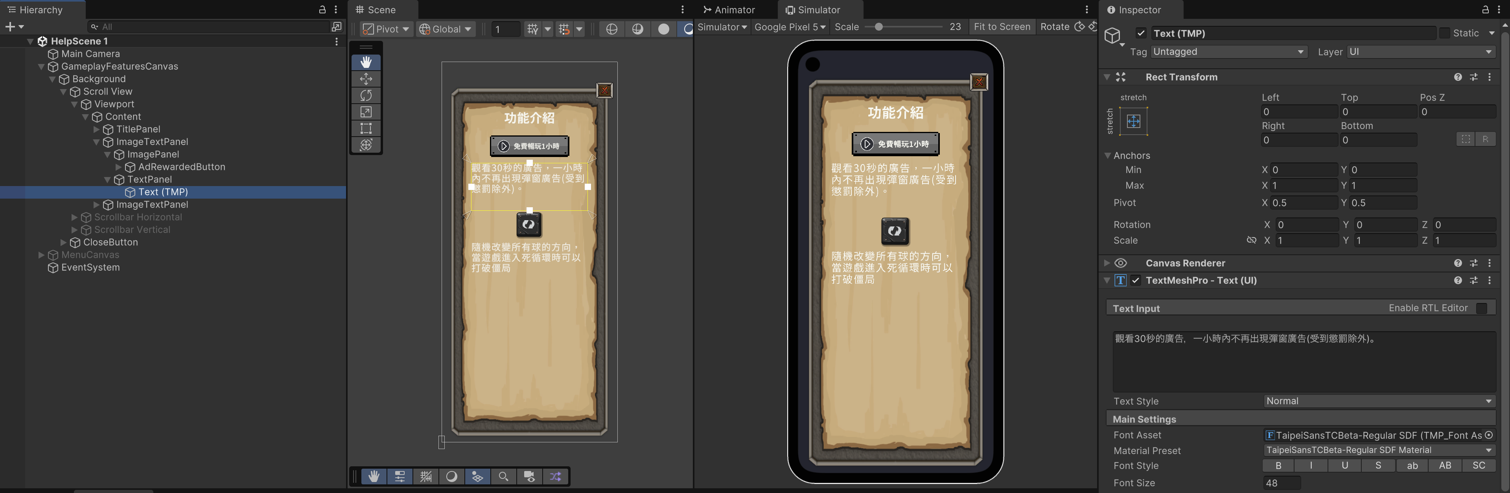This screenshot has width=1510, height=493.
Task: Toggle Text (TMP) object active checkbox
Action: point(1141,33)
